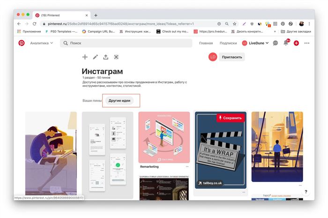The height and width of the screenshot is (218, 328).
Task: Open the https://pro.livedun... bookmark
Action: point(210,31)
